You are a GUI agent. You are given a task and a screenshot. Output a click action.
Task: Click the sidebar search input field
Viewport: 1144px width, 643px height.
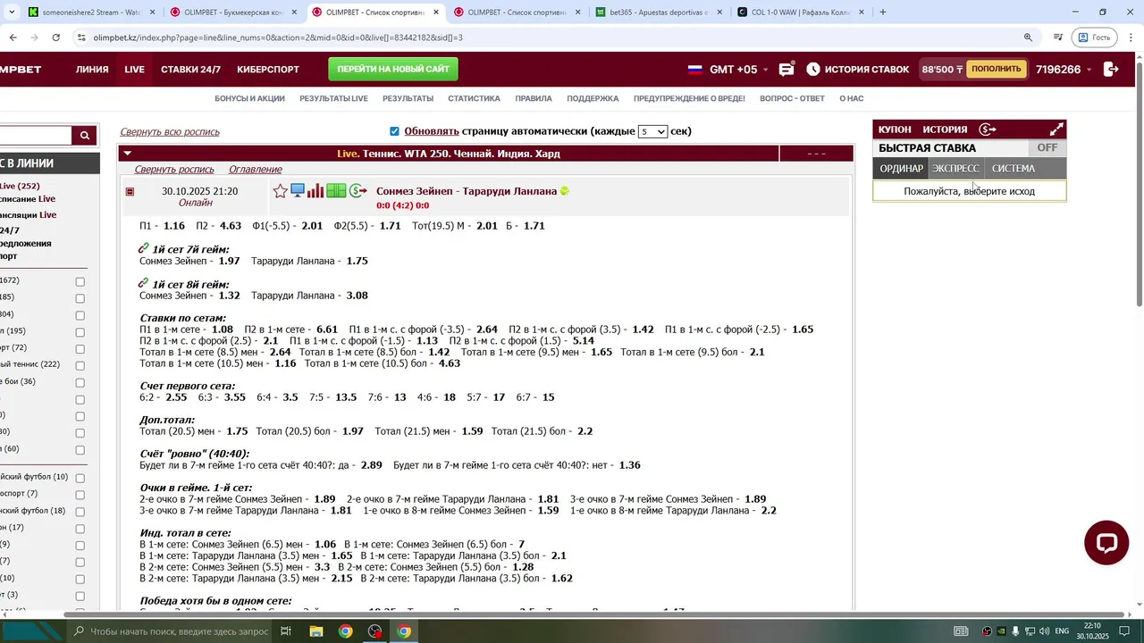tap(36, 136)
